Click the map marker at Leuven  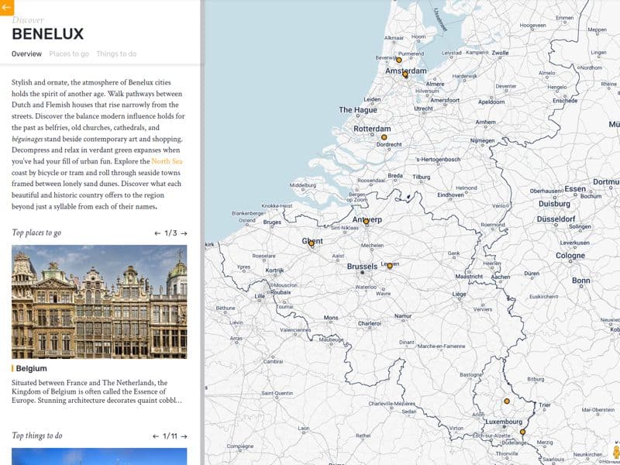pos(390,266)
